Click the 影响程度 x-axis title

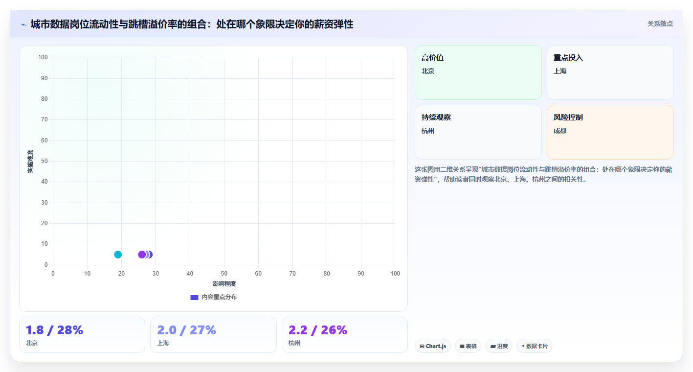(x=224, y=284)
